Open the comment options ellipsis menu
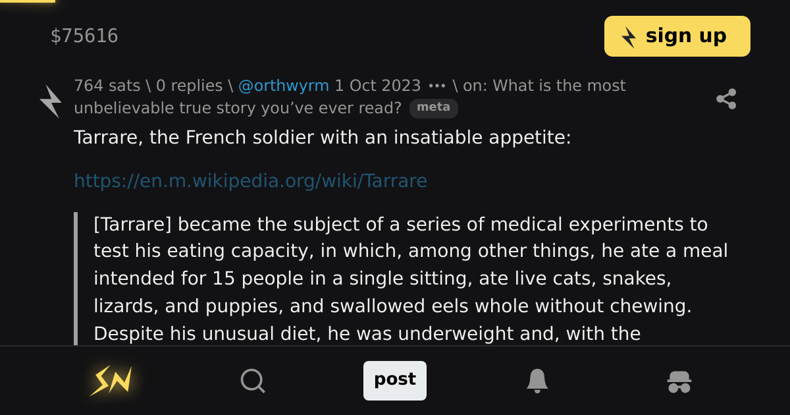Viewport: 790px width, 415px height. coord(436,85)
